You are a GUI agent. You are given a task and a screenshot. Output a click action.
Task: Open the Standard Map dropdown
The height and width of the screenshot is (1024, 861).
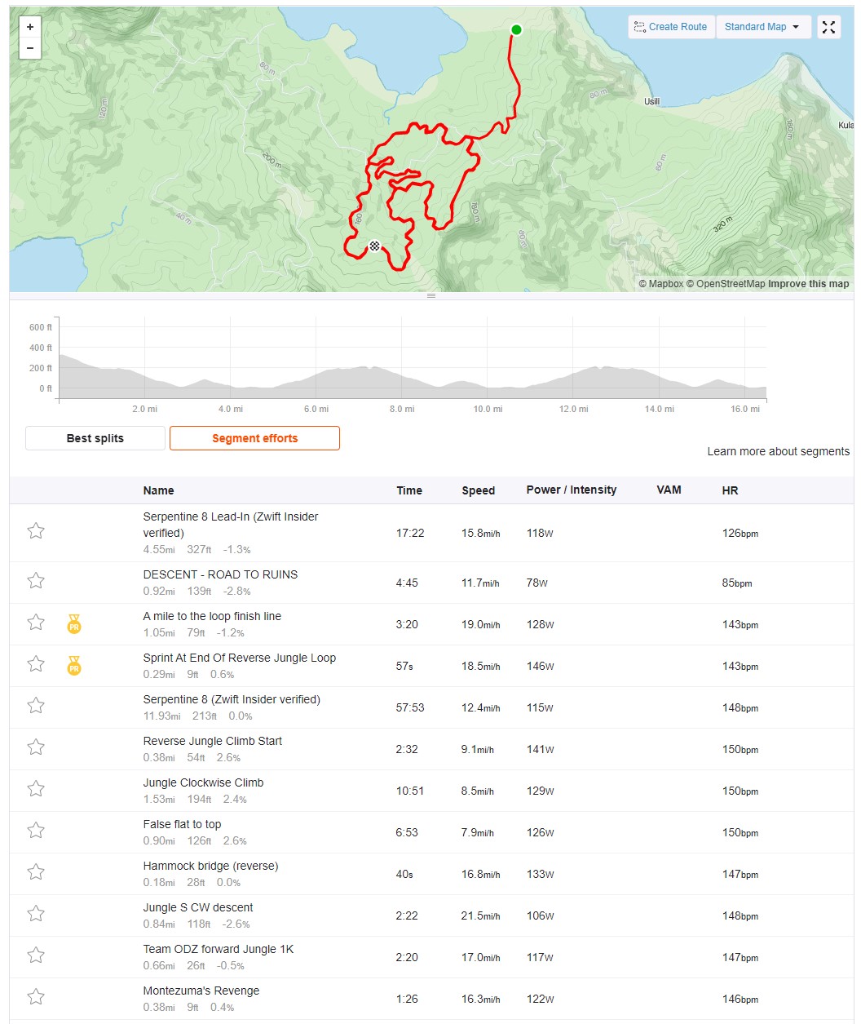763,27
